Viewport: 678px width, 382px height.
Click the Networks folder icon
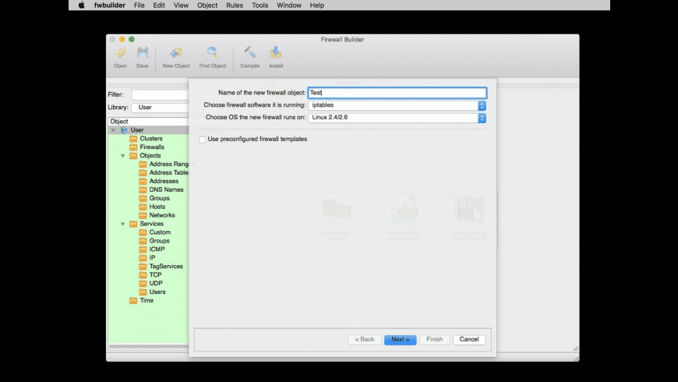coord(143,215)
